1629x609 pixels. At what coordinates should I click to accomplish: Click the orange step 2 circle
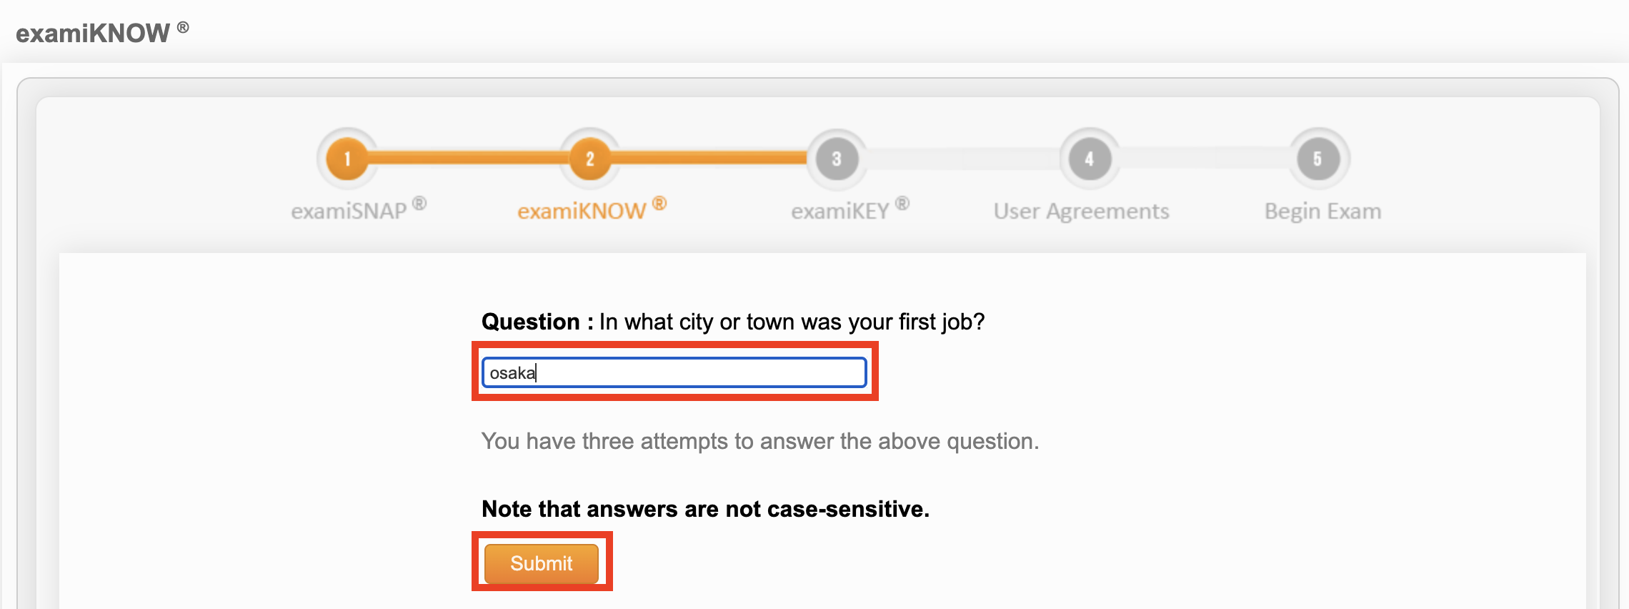(x=589, y=158)
